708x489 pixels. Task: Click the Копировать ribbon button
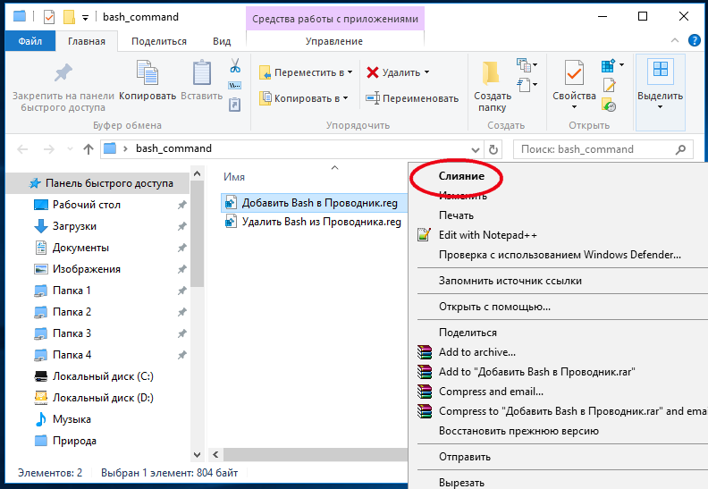[147, 80]
